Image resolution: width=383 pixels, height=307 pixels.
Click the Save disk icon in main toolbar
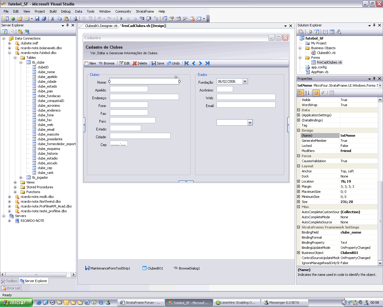pos(37,19)
